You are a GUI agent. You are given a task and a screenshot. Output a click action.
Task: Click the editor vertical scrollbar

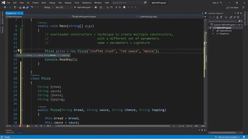point(205,51)
